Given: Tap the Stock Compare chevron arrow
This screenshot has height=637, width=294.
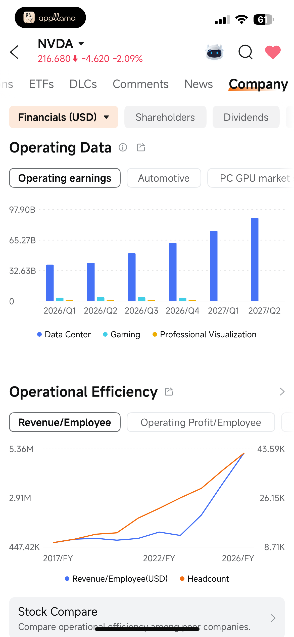Looking at the screenshot, I should point(273,618).
